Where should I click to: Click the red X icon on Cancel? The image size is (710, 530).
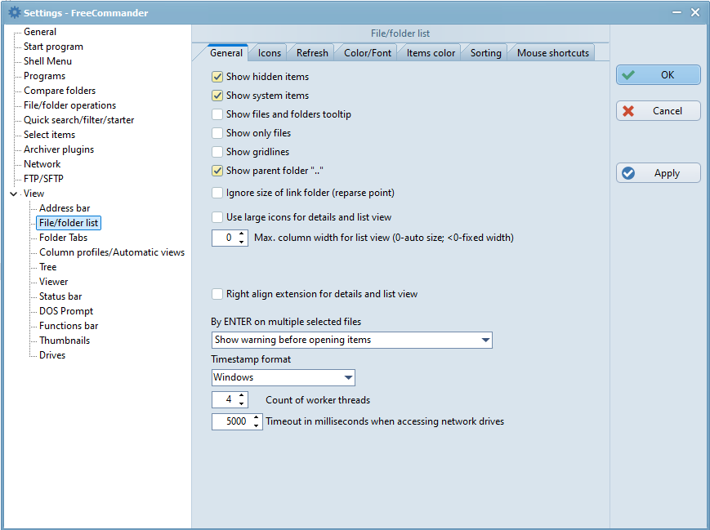coord(628,111)
